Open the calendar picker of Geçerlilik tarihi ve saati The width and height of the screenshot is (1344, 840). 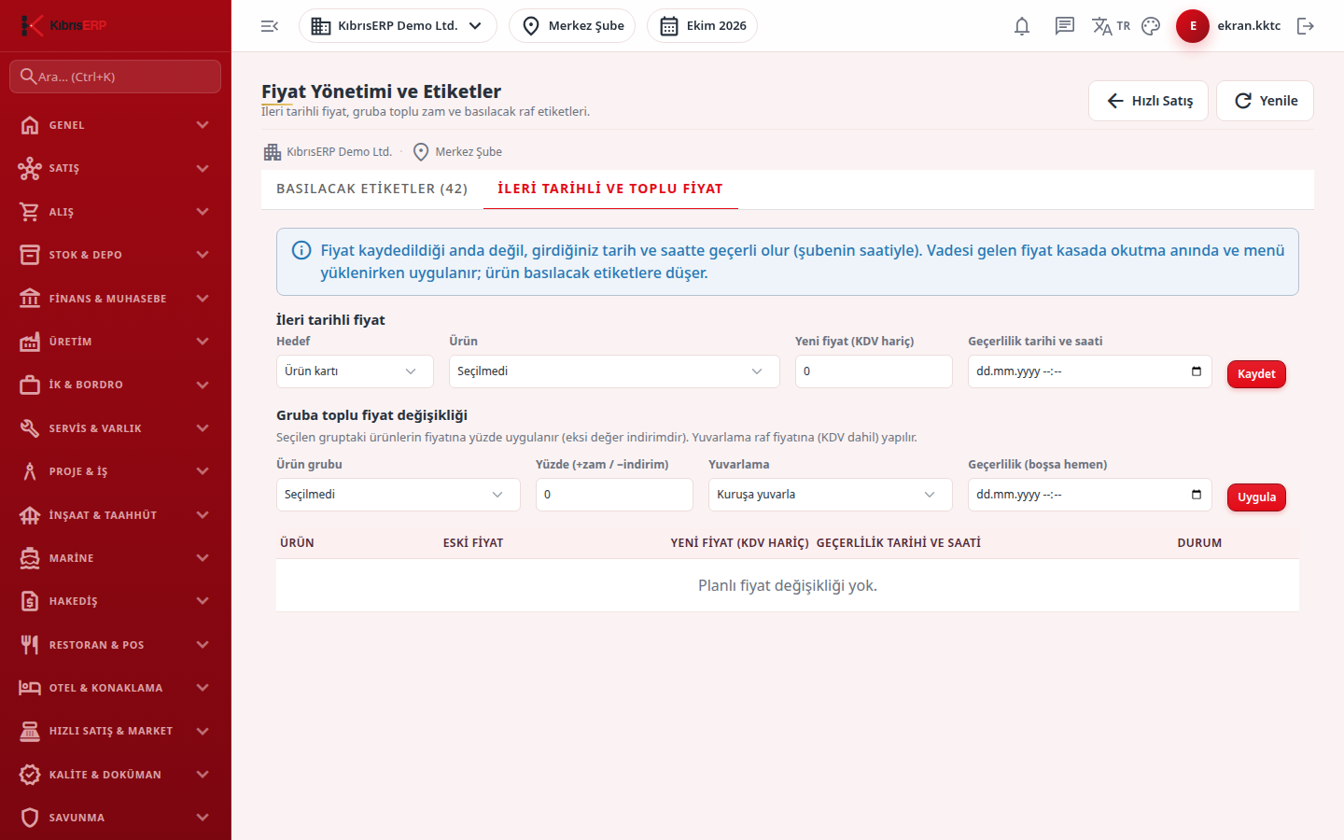[1197, 371]
